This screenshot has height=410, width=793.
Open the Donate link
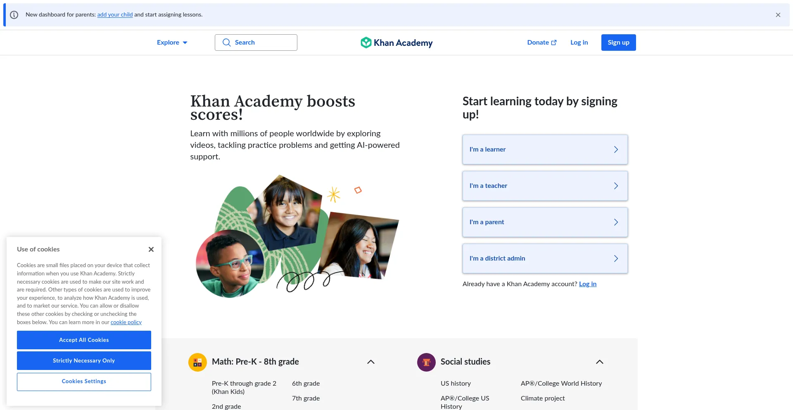point(542,43)
